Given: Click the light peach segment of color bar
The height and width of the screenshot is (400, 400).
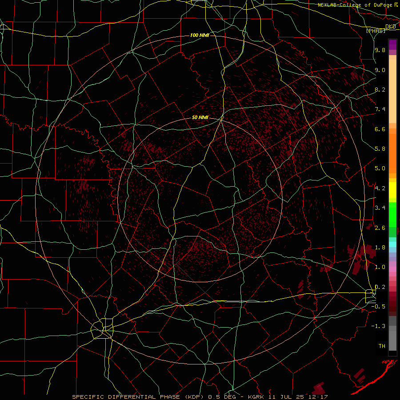Looking at the screenshot, I should (x=392, y=91).
